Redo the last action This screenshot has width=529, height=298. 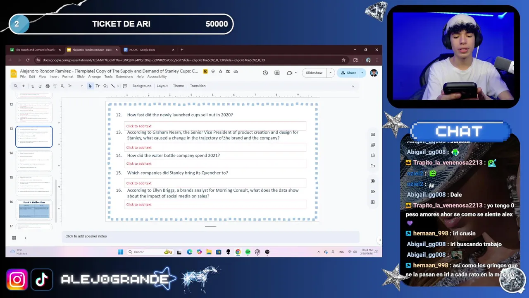click(40, 86)
